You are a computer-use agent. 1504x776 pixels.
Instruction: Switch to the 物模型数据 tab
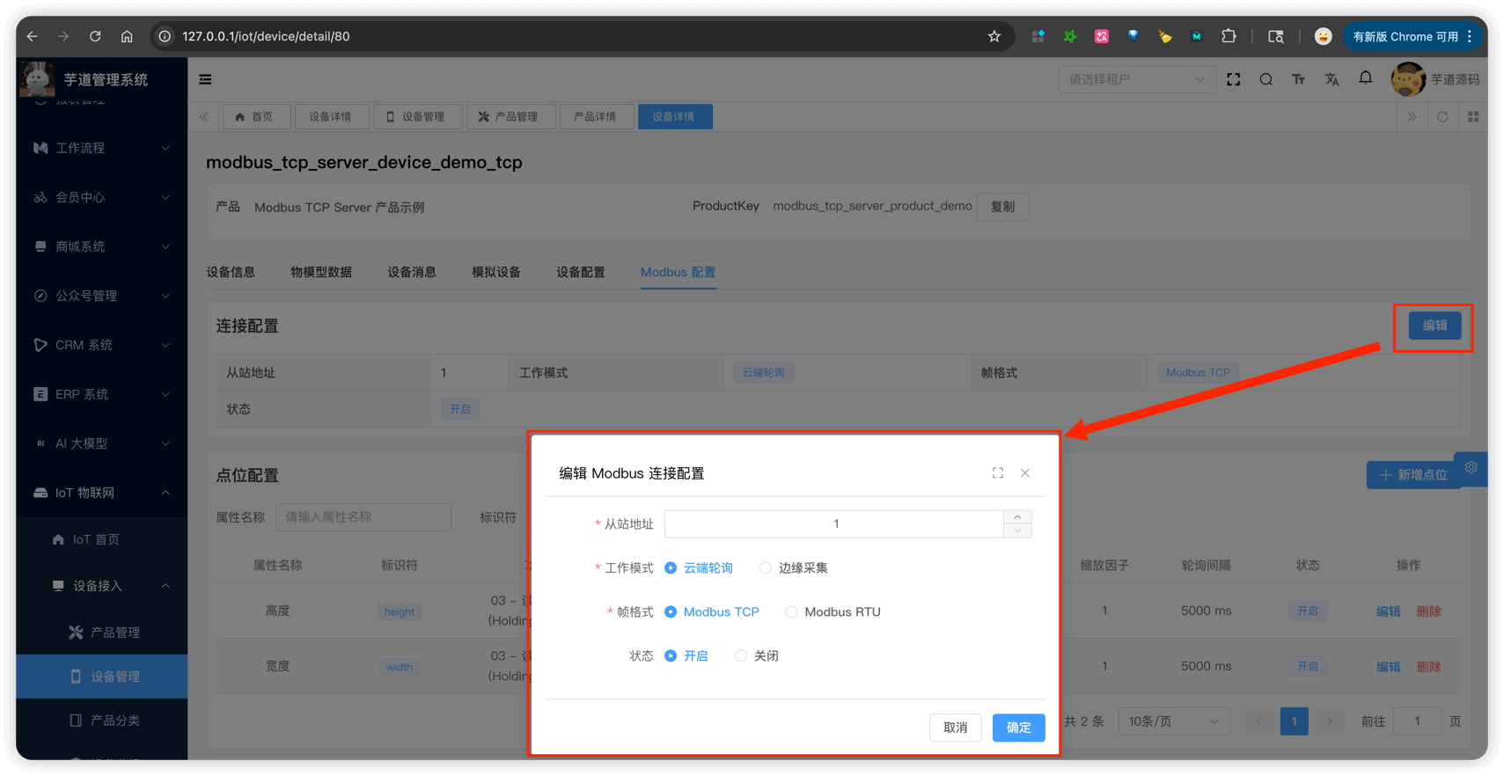click(321, 272)
